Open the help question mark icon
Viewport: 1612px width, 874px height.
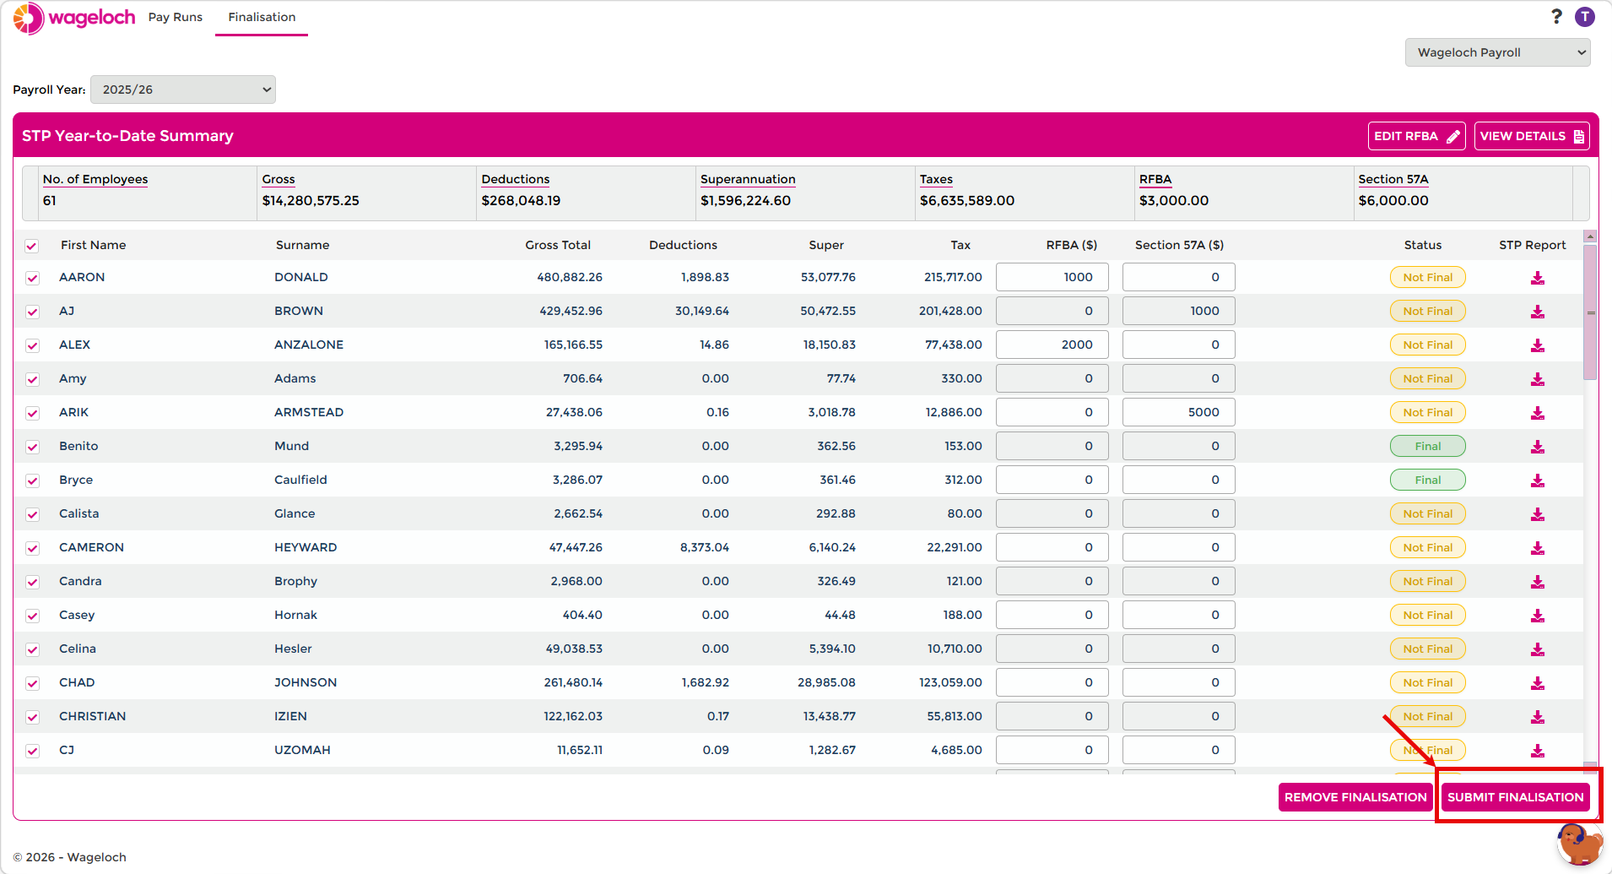click(x=1556, y=17)
